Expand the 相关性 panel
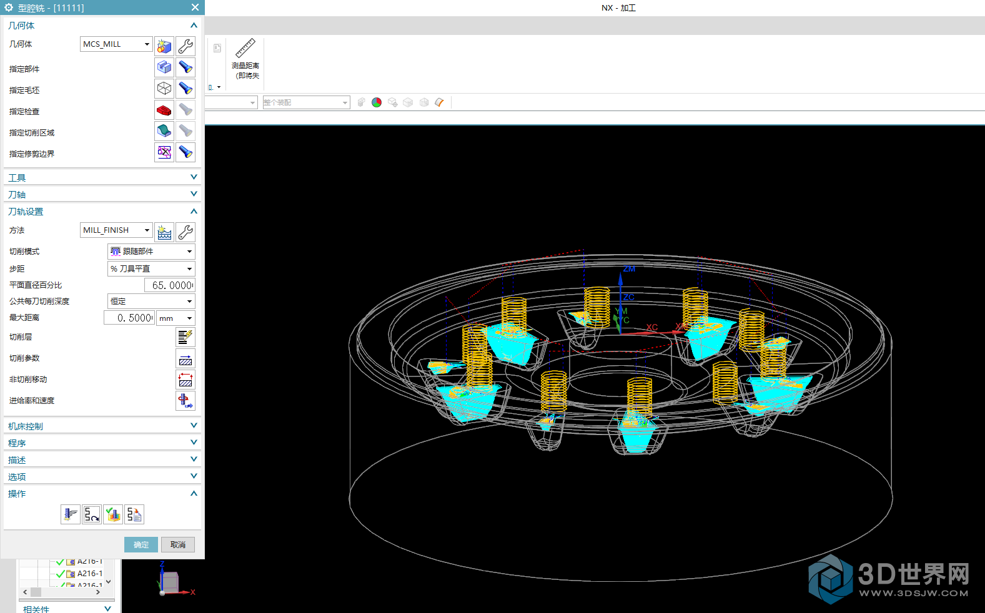The image size is (985, 613). coord(107,609)
